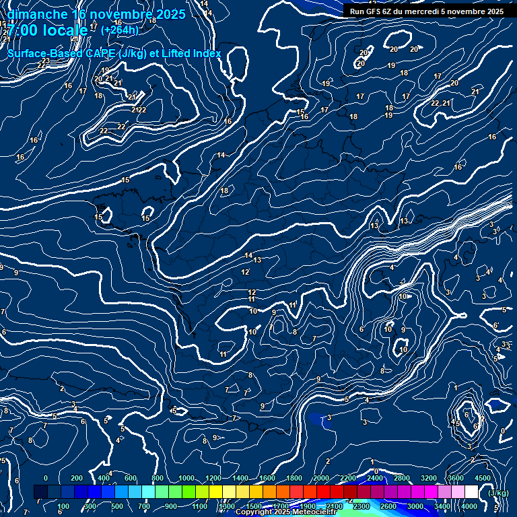Image resolution: width=517 pixels, height=517 pixels.
Task: Select the date text "dimanche 16 novembre 2025"
Action: (x=96, y=15)
